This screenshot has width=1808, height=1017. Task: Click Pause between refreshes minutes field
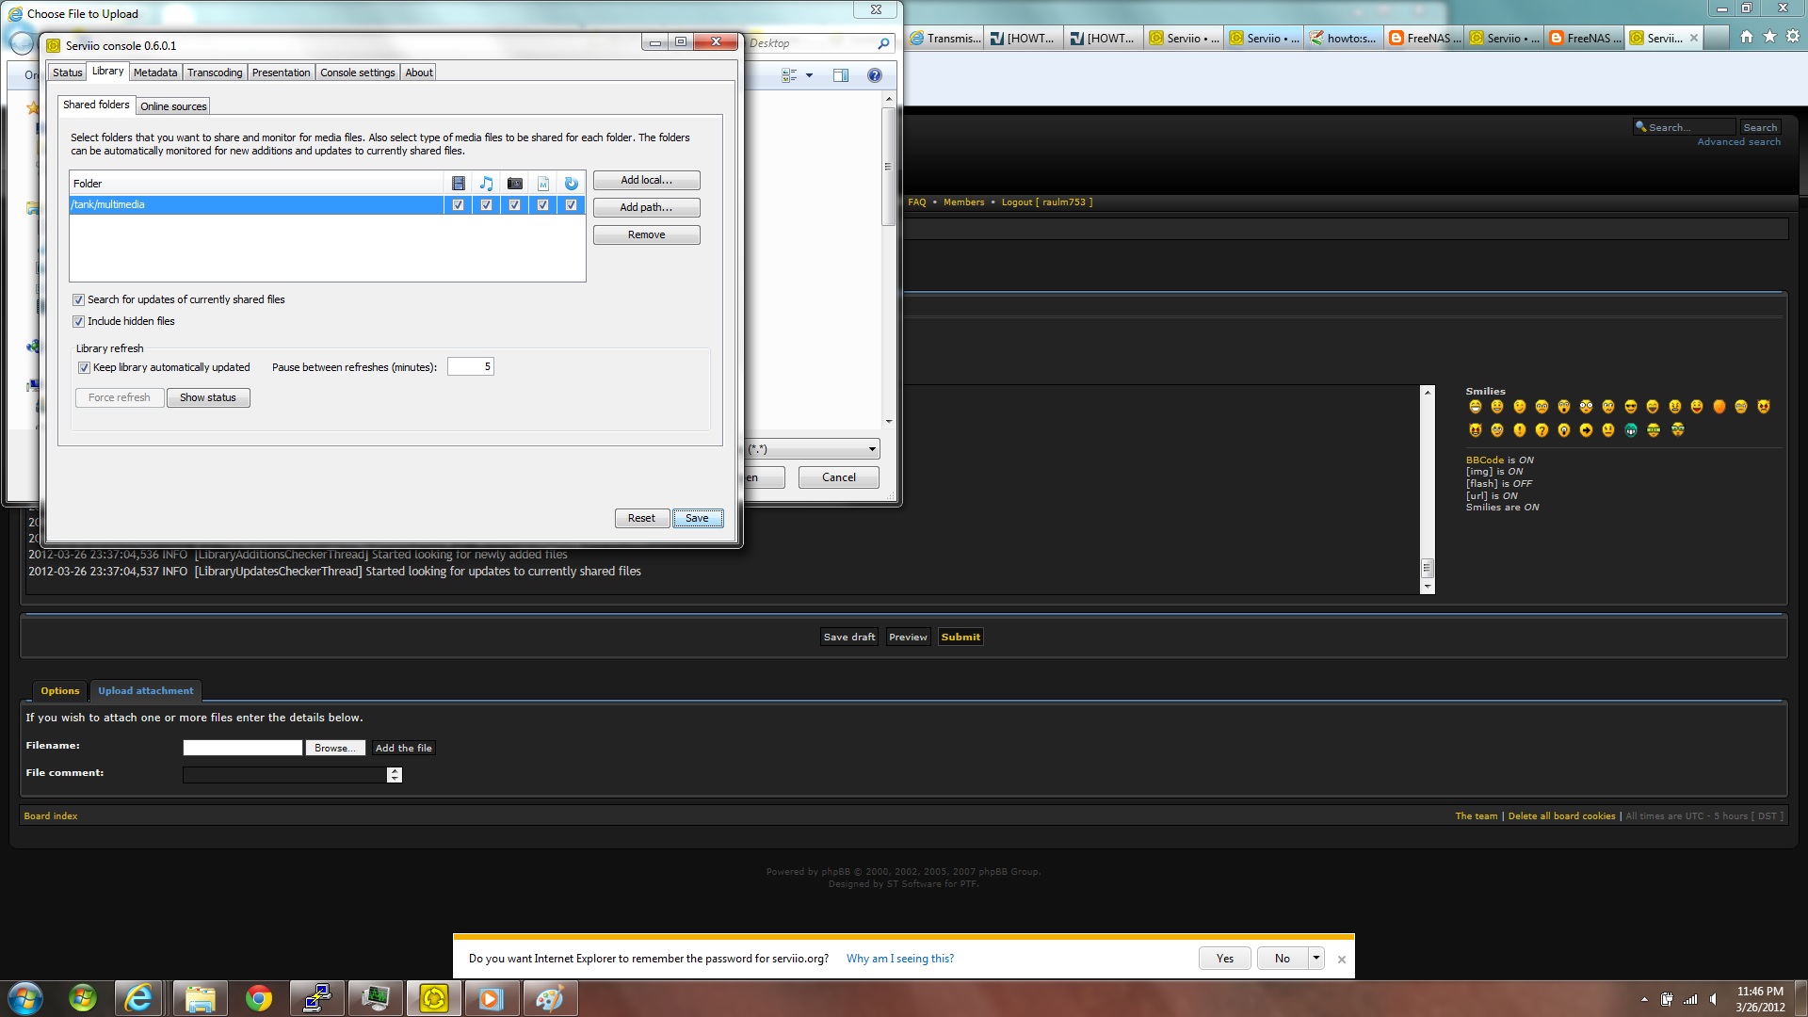471,367
